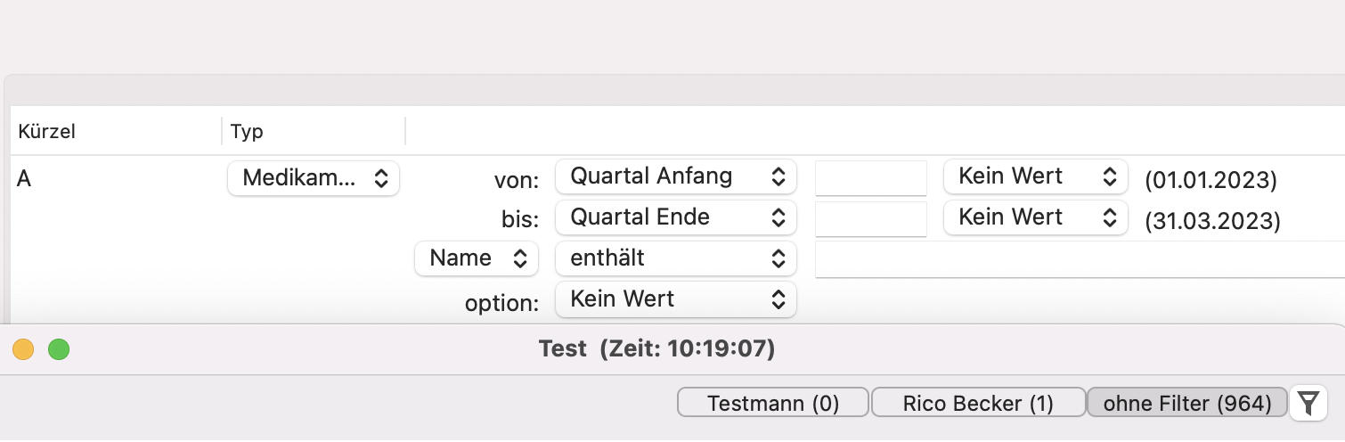Open Kein Wert dropdown in von row
This screenshot has height=442, width=1345.
click(1036, 176)
